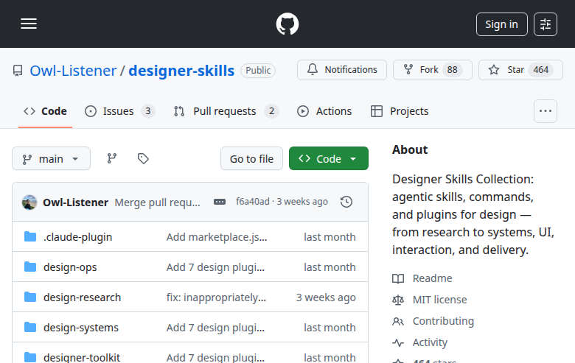Click the Public badge label
This screenshot has width=575, height=363.
[258, 71]
